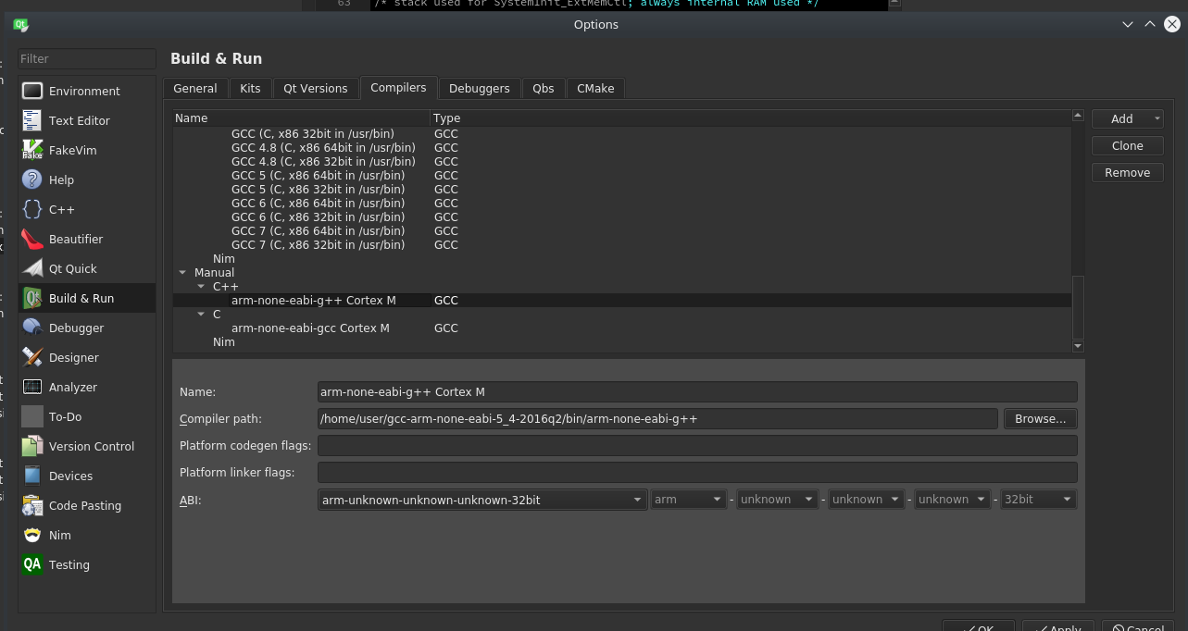1188x631 pixels.
Task: Open the Version Control settings category
Action: coord(87,446)
